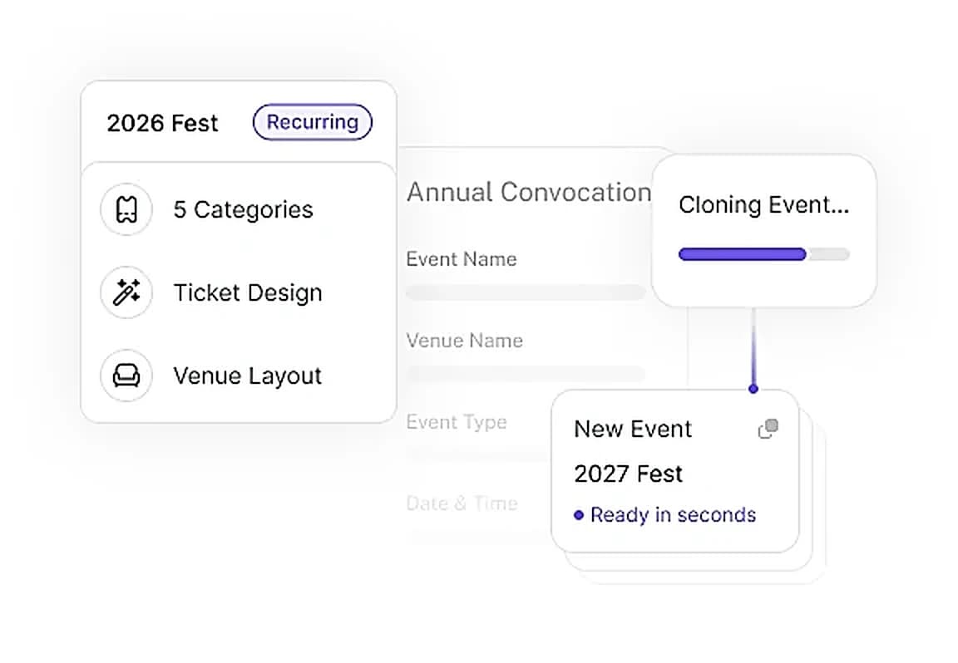Click the ticket icon beside 5 Categories

pos(126,209)
